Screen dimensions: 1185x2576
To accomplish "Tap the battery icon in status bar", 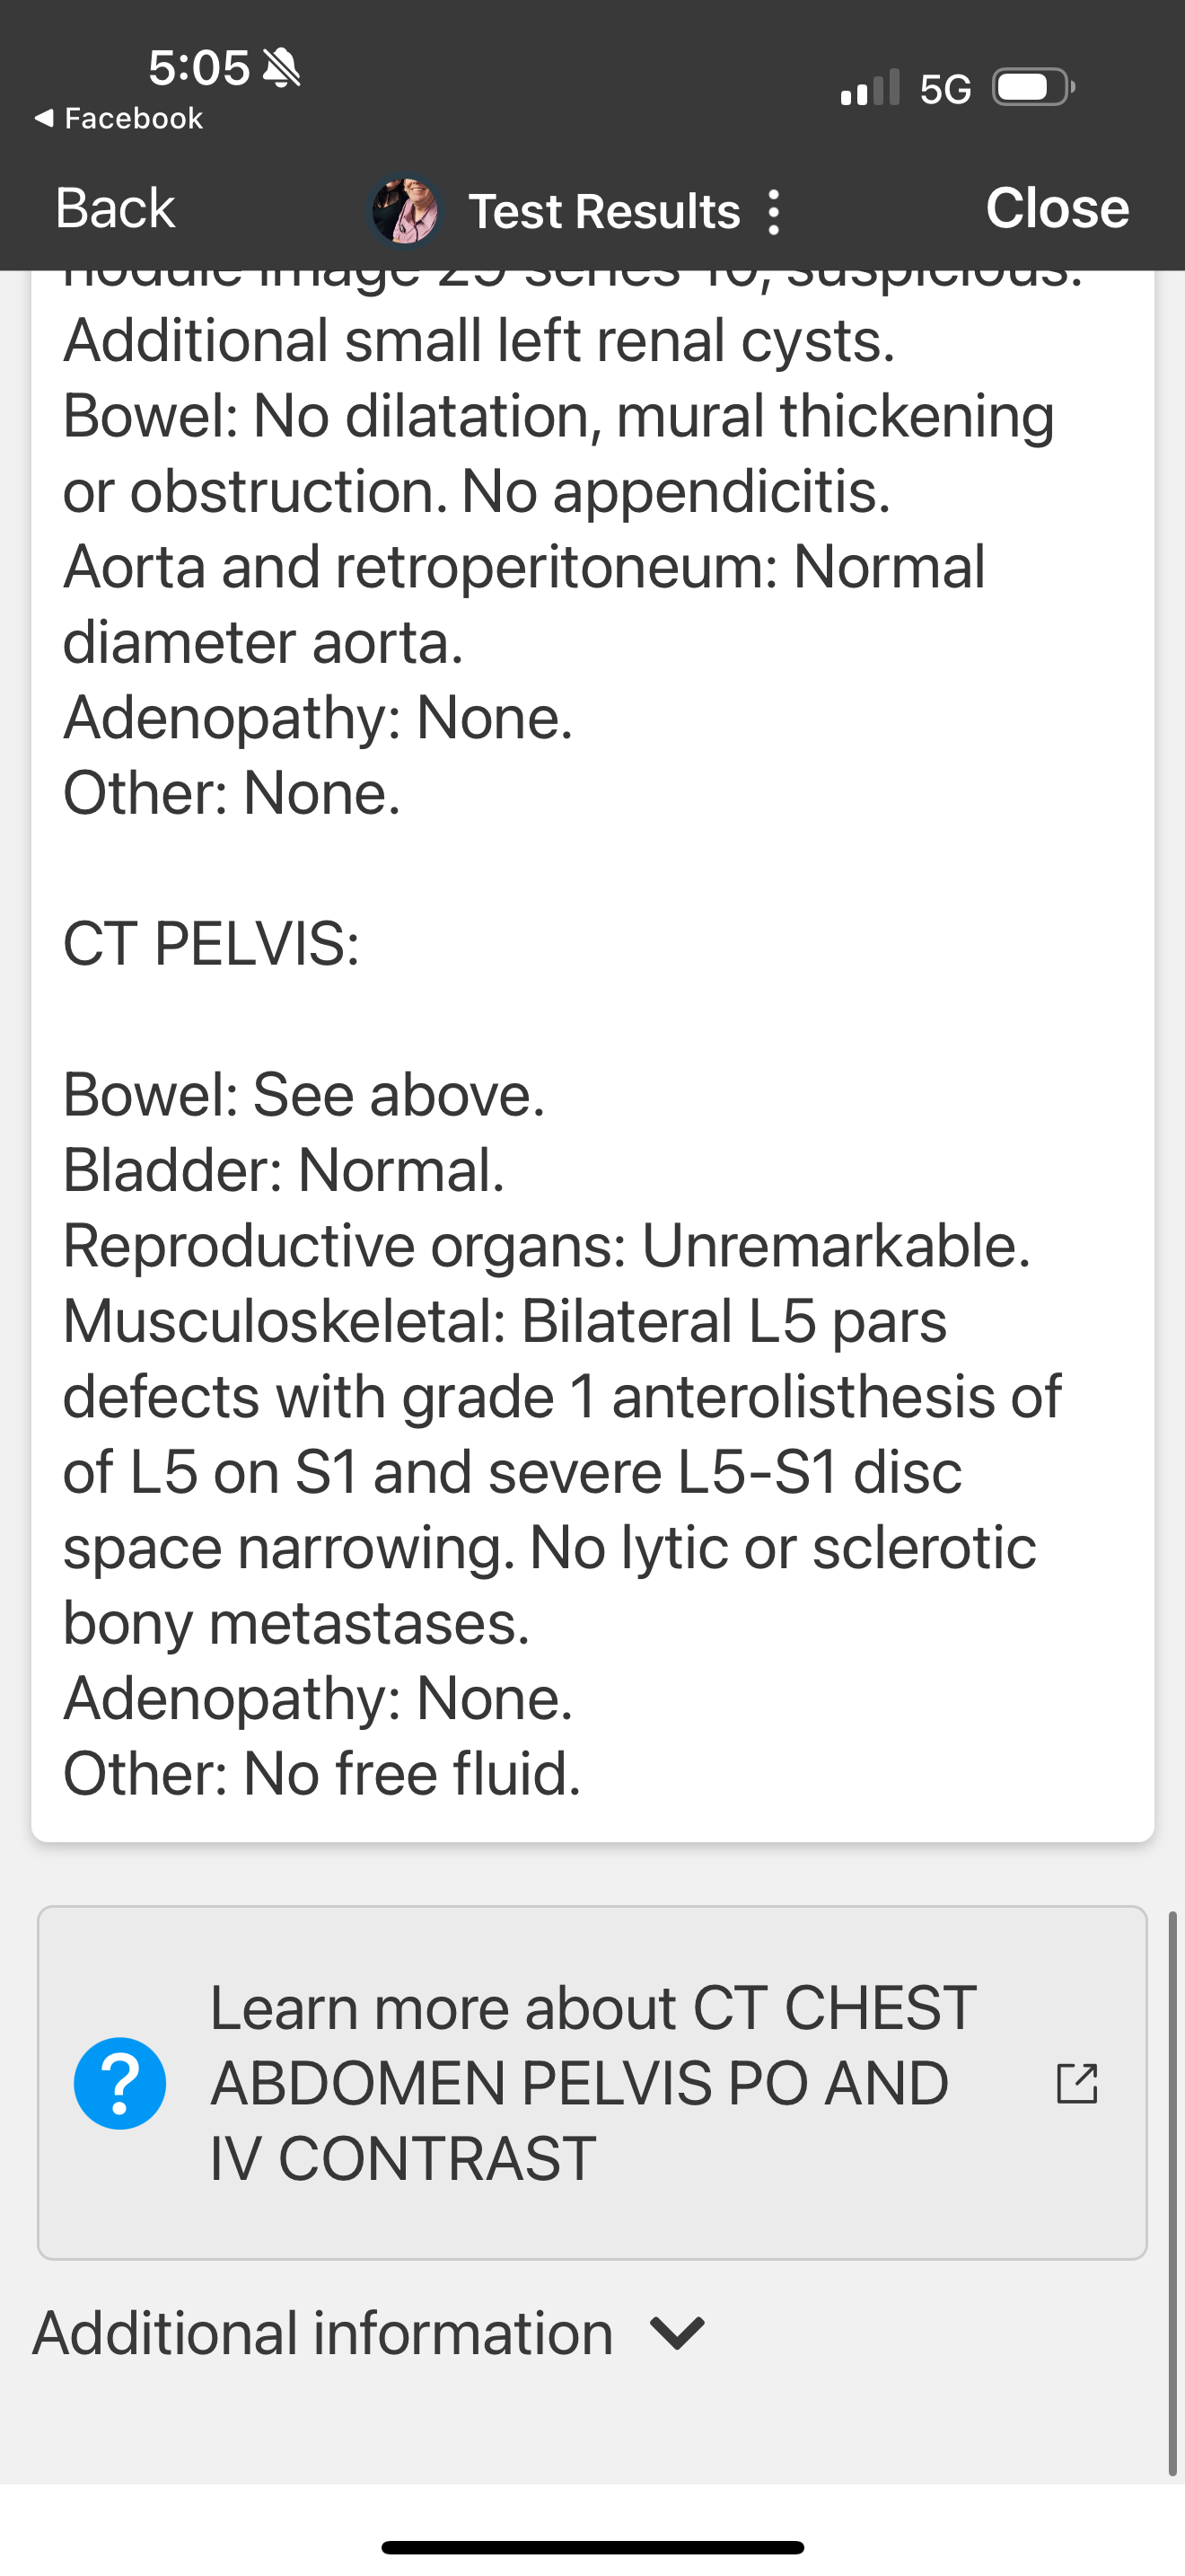I will click(x=1032, y=88).
